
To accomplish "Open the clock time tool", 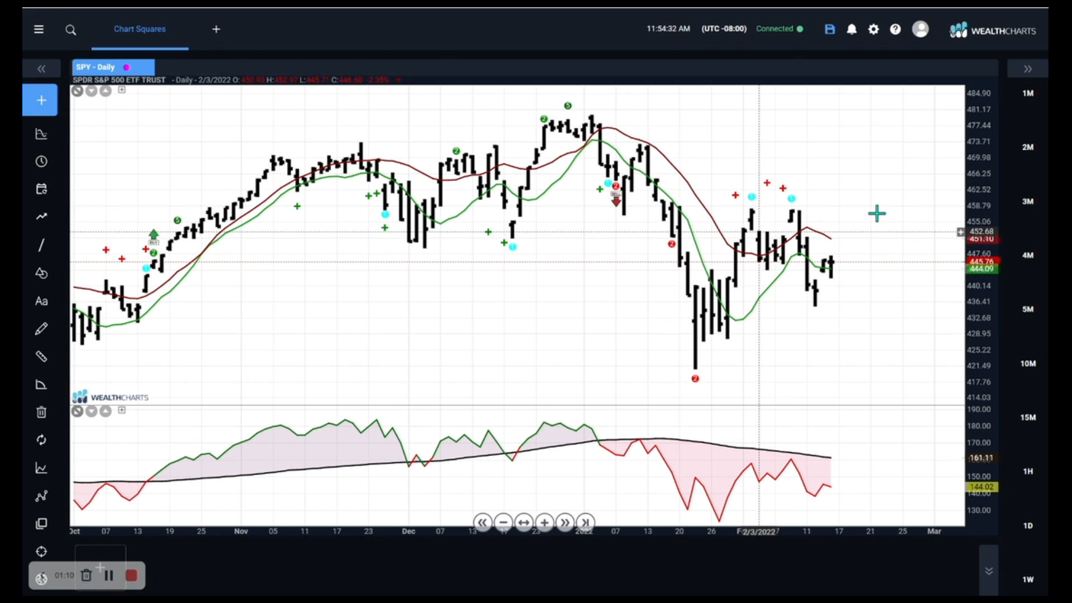I will [x=41, y=161].
